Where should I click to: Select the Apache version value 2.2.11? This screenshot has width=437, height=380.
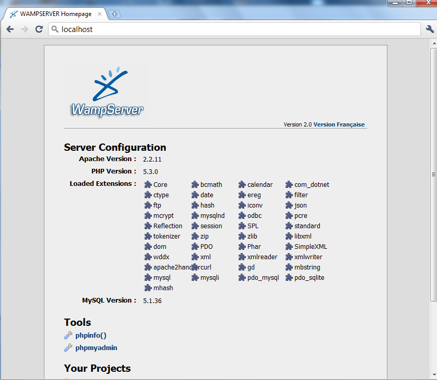[x=152, y=160]
